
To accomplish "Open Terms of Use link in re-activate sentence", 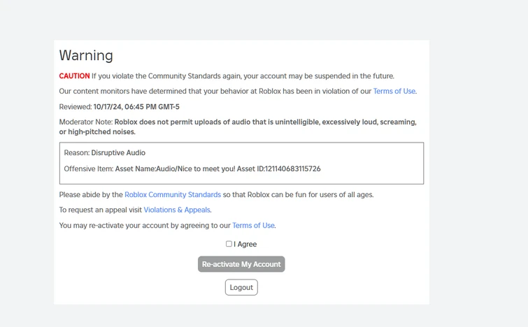I will [x=253, y=225].
